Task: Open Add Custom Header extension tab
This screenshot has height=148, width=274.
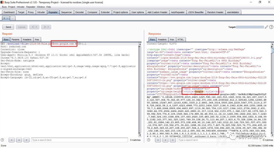Action: click(158, 12)
